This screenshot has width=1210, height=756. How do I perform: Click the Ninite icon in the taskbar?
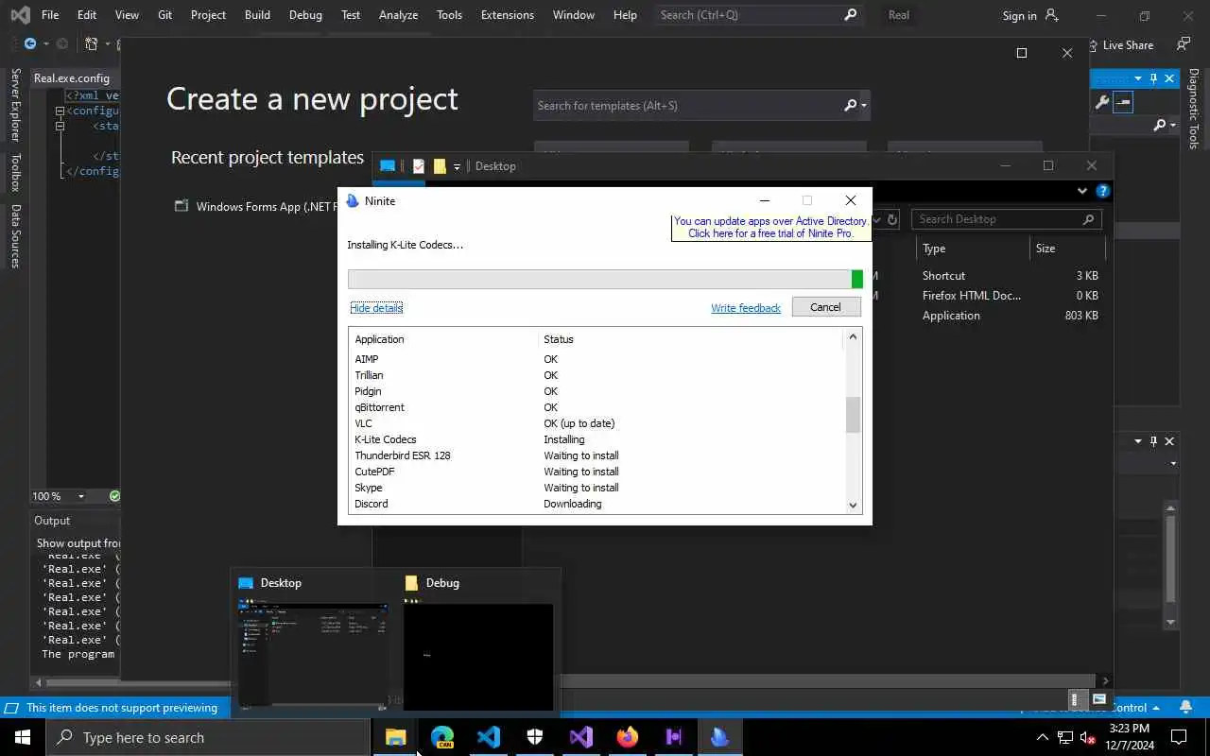pos(720,737)
